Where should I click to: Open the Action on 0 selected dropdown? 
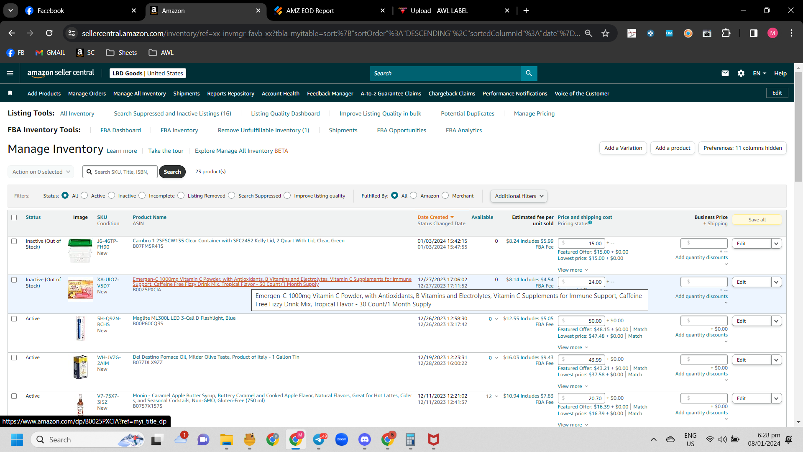point(41,172)
